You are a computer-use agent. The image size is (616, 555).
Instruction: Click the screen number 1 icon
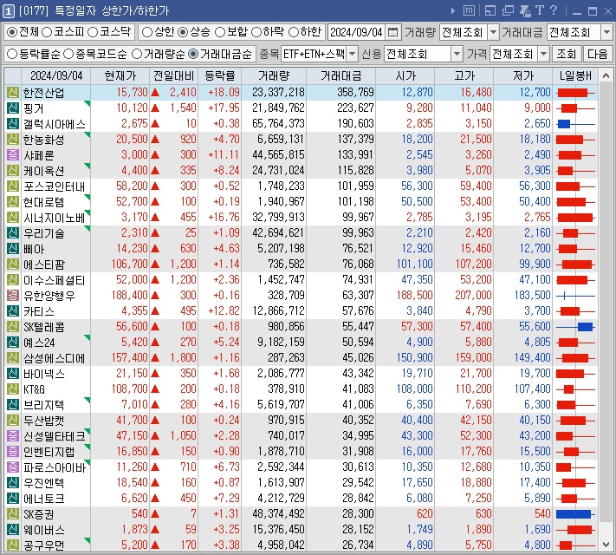(x=9, y=11)
